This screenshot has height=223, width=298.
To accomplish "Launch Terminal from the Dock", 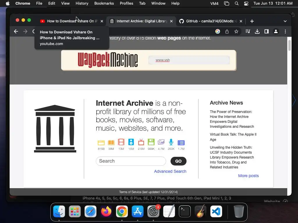I will point(185,211).
